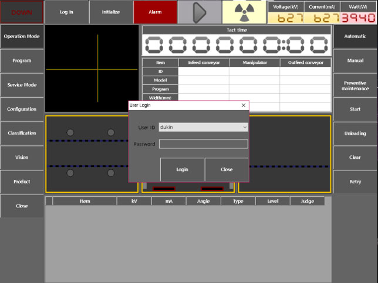378x283 pixels.
Task: Click the crosshair camera view
Action: pos(92,69)
